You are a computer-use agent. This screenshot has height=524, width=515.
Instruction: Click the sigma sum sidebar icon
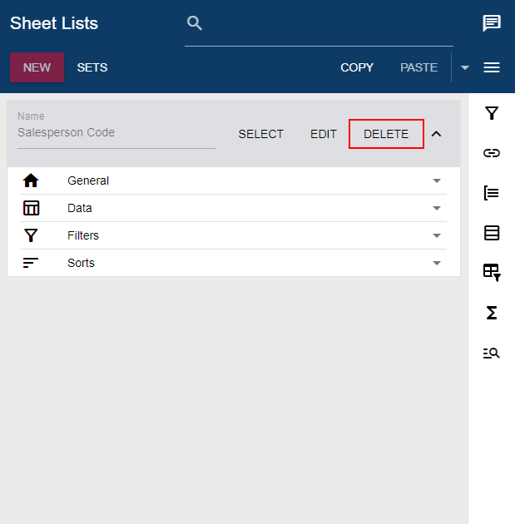click(491, 313)
